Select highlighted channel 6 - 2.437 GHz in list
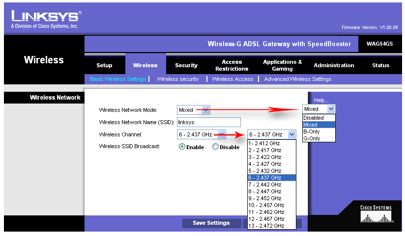 tap(271, 178)
